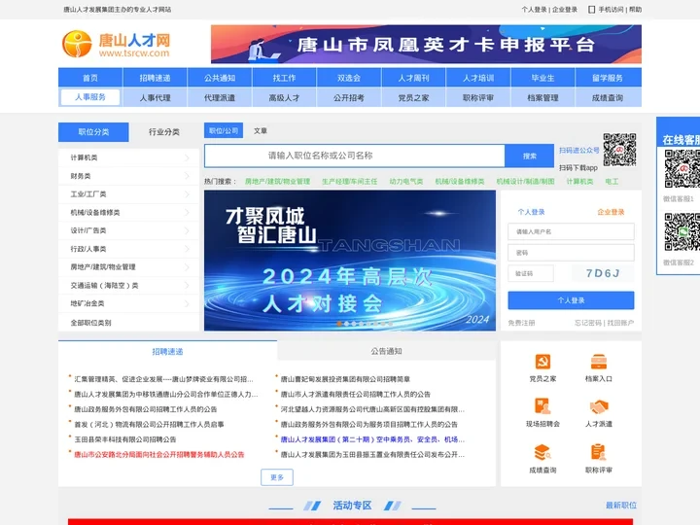Viewport: 700px width, 525px height.
Task: Open the 留学服务 nav item
Action: [608, 78]
